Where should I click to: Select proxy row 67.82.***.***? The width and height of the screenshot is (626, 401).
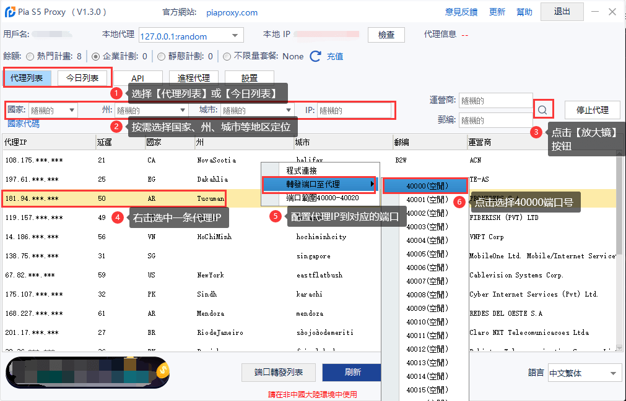click(310, 275)
